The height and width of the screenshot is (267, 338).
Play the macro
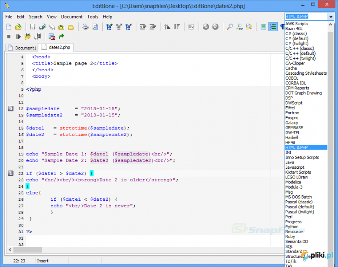click(x=18, y=37)
